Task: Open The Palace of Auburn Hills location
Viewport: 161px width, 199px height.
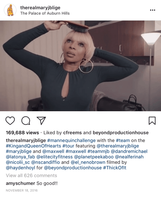Action: (45, 13)
